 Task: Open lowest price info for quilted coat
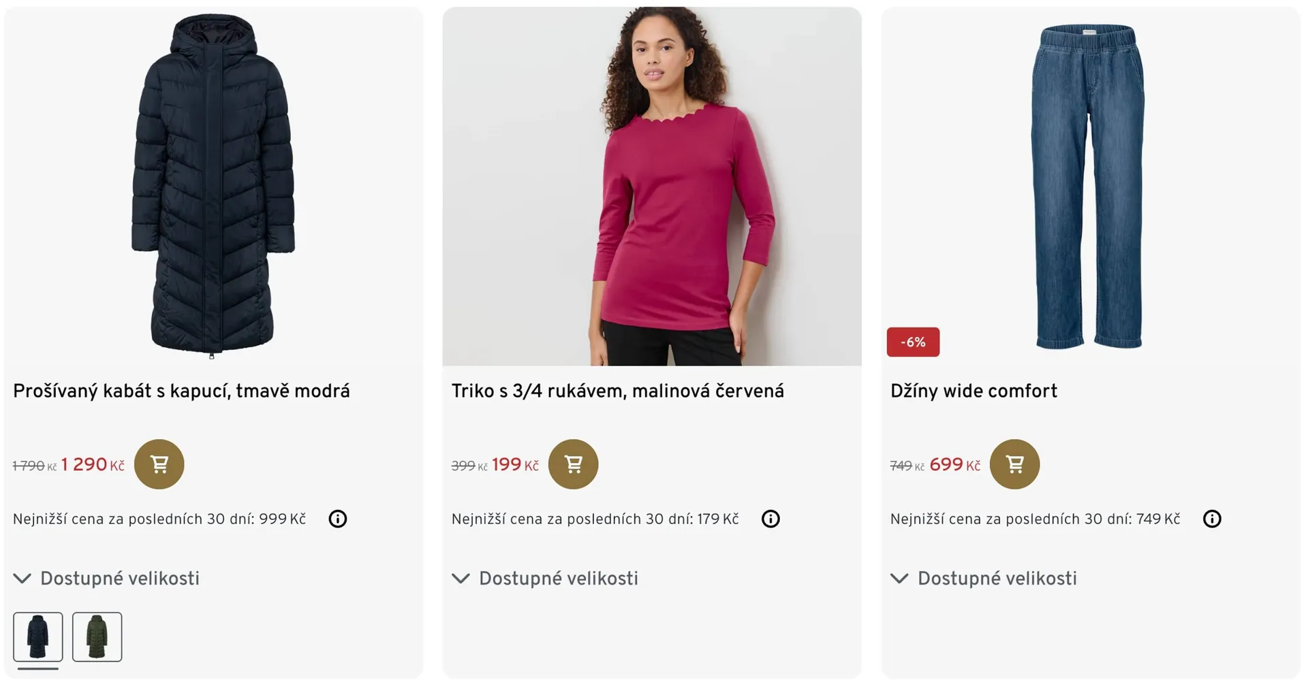[338, 519]
